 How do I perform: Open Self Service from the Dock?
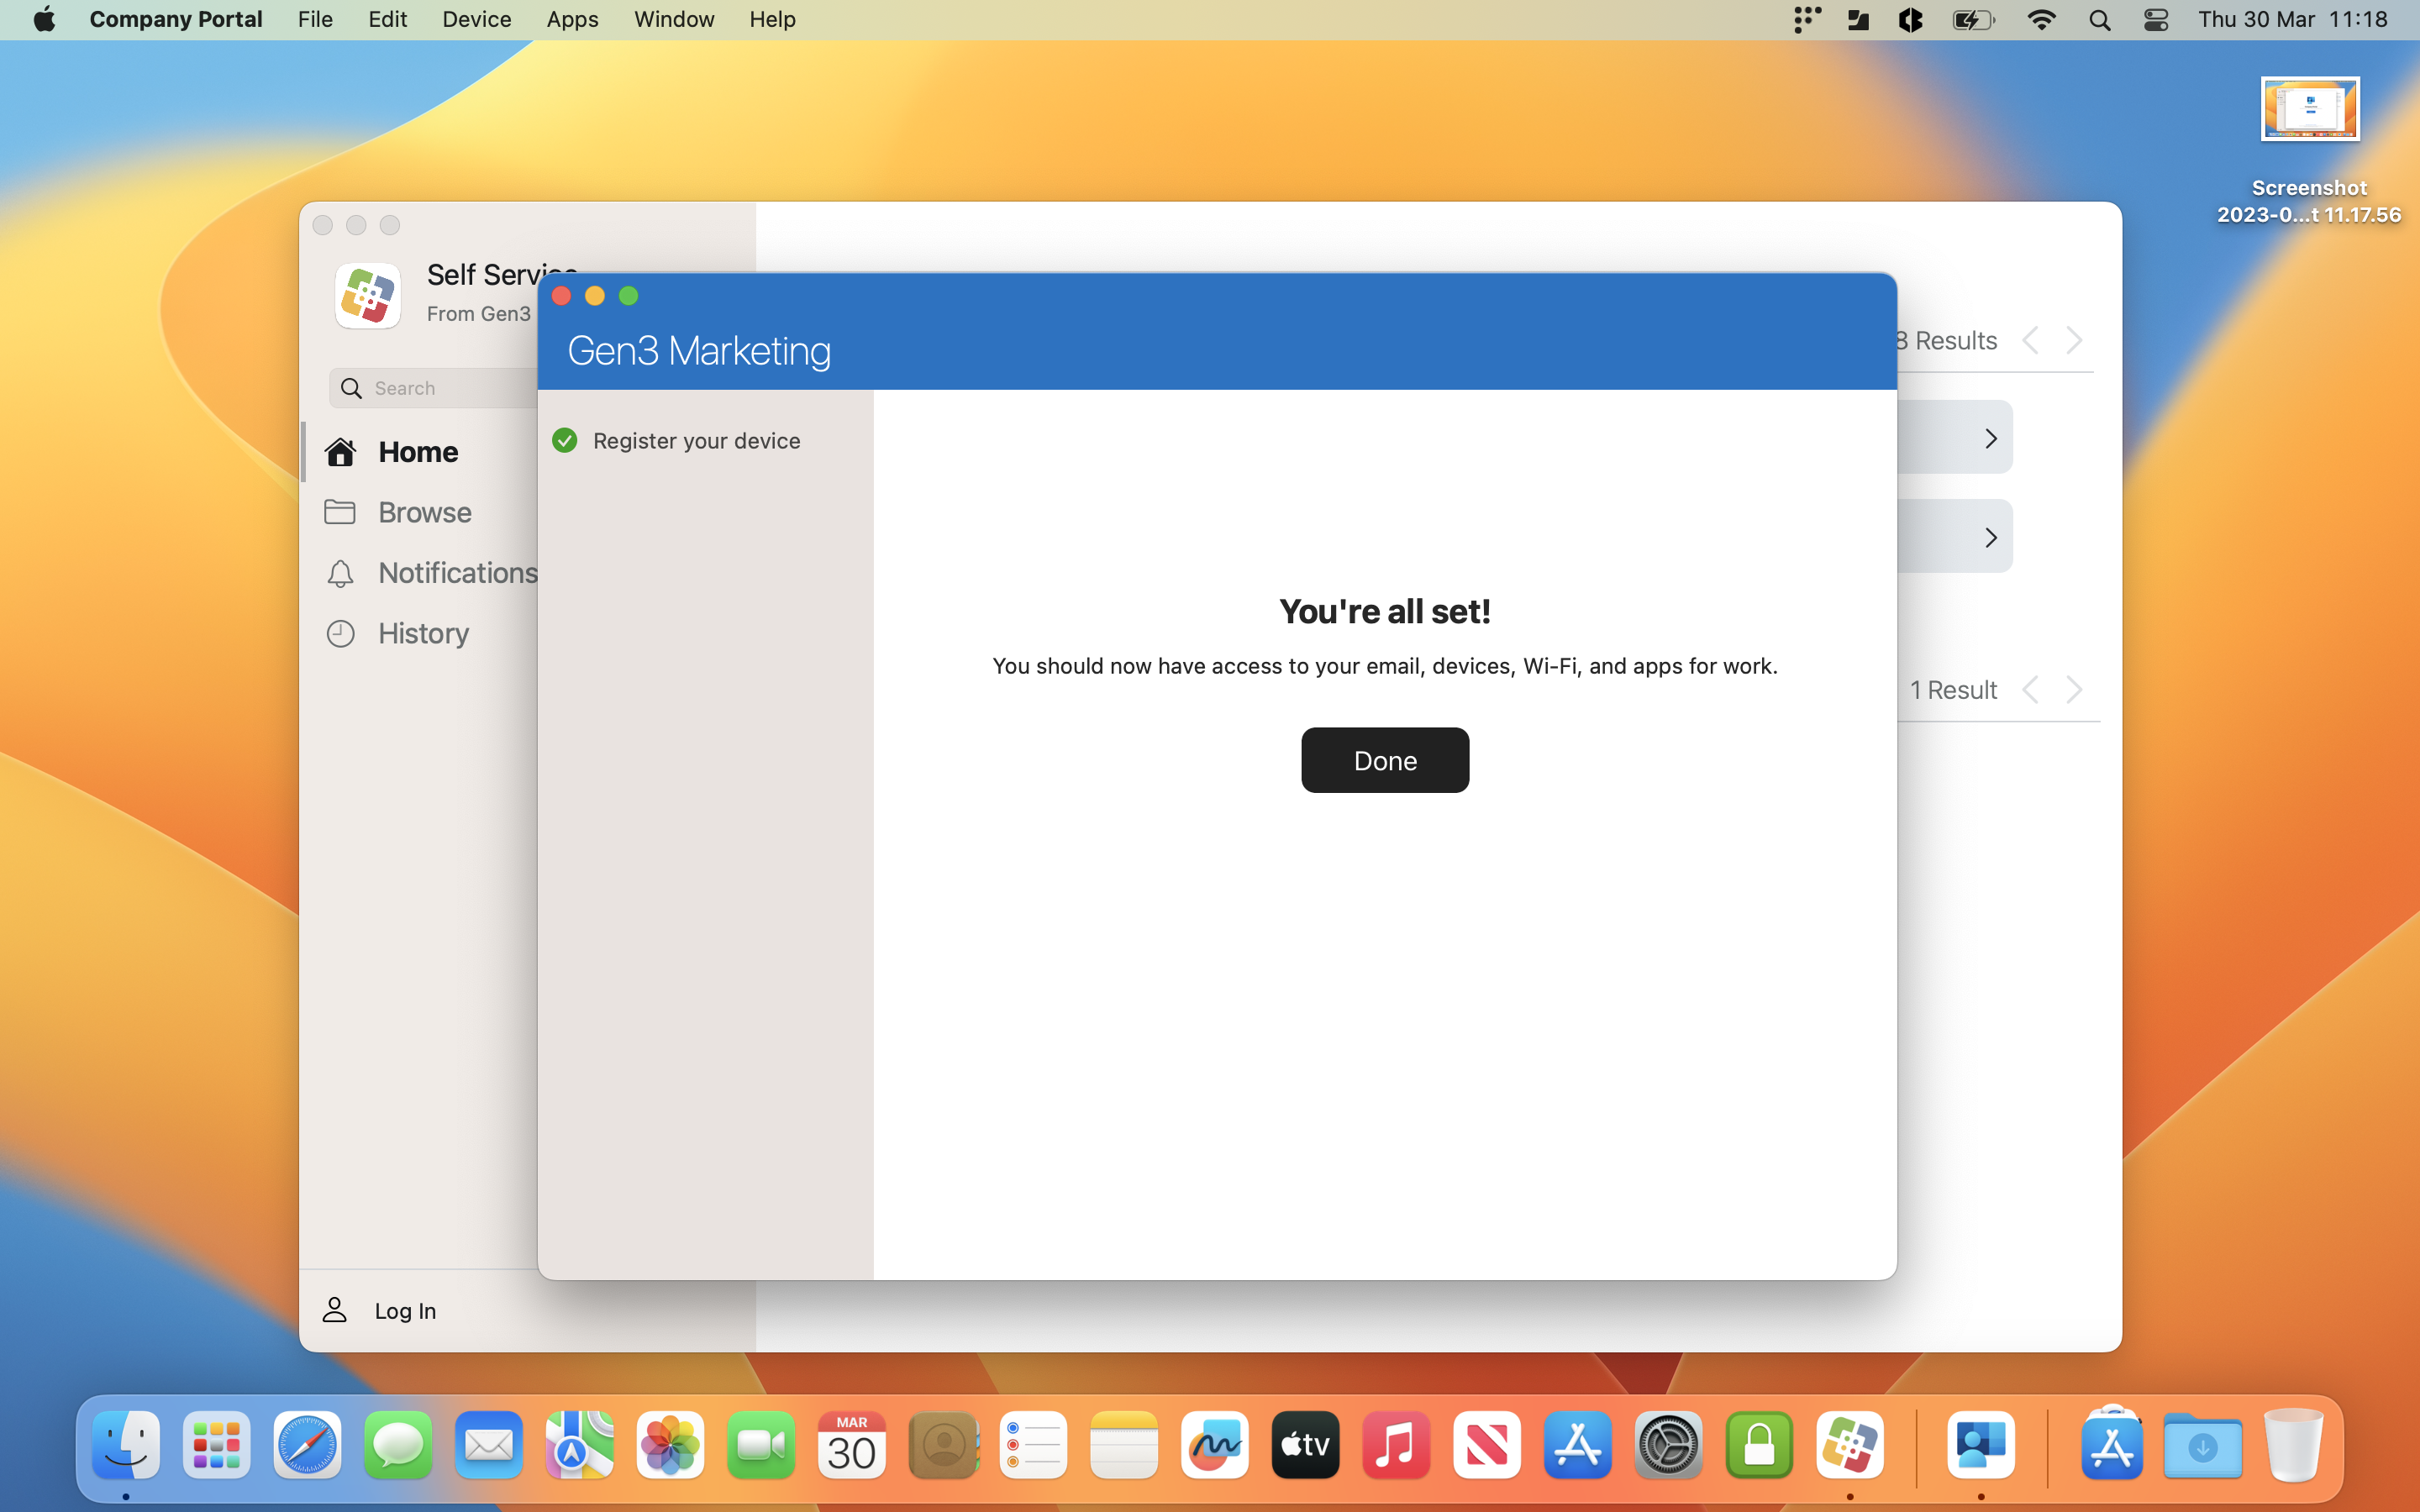click(1850, 1445)
